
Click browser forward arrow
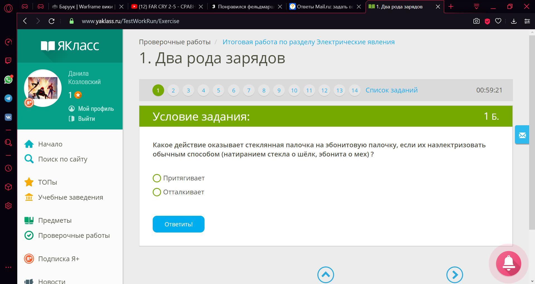click(38, 21)
